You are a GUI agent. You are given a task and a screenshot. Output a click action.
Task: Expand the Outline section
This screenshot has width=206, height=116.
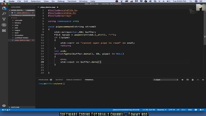tap(22, 107)
